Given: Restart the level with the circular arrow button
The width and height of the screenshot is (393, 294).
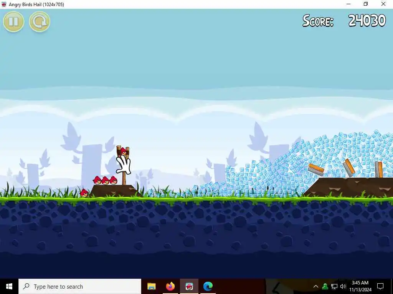Looking at the screenshot, I should (40, 21).
